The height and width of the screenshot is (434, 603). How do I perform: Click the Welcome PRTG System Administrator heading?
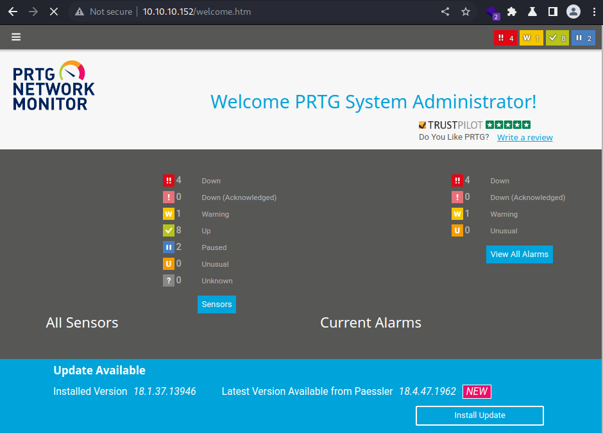373,102
